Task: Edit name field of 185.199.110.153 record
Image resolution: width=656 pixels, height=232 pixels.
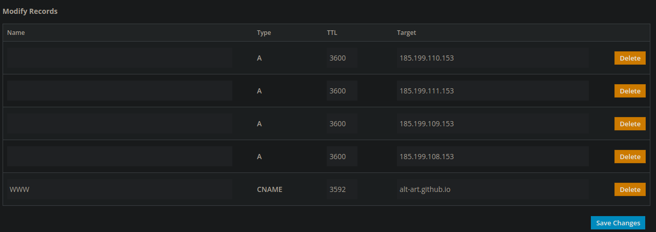Action: click(120, 58)
